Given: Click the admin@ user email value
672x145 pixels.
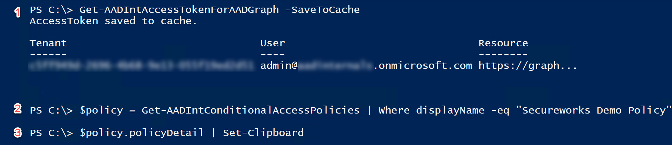Looking at the screenshot, I should point(366,66).
